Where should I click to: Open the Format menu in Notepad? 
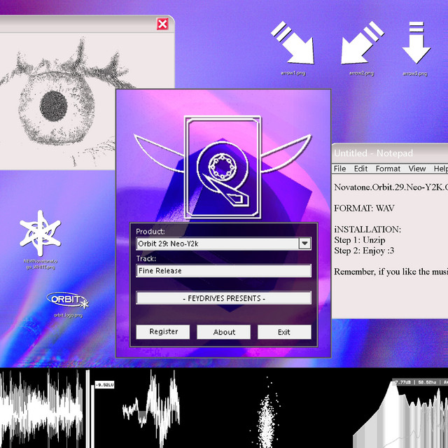[388, 169]
